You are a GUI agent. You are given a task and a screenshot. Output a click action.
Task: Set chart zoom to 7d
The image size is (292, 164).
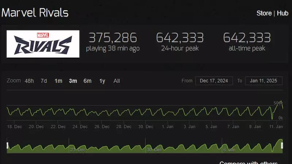pyautogui.click(x=44, y=81)
